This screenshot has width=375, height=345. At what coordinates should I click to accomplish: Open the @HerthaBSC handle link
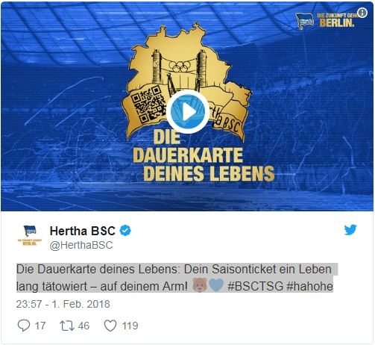[81, 245]
